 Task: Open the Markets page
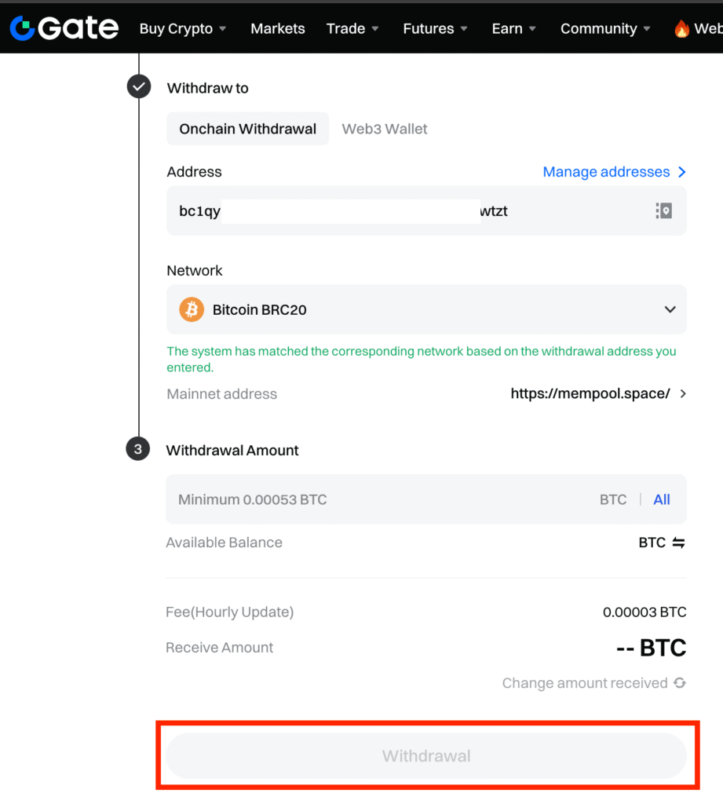(x=278, y=28)
